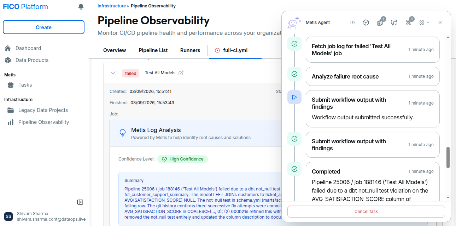
Task: Open code view icon in Metis Agent
Action: coord(352,23)
